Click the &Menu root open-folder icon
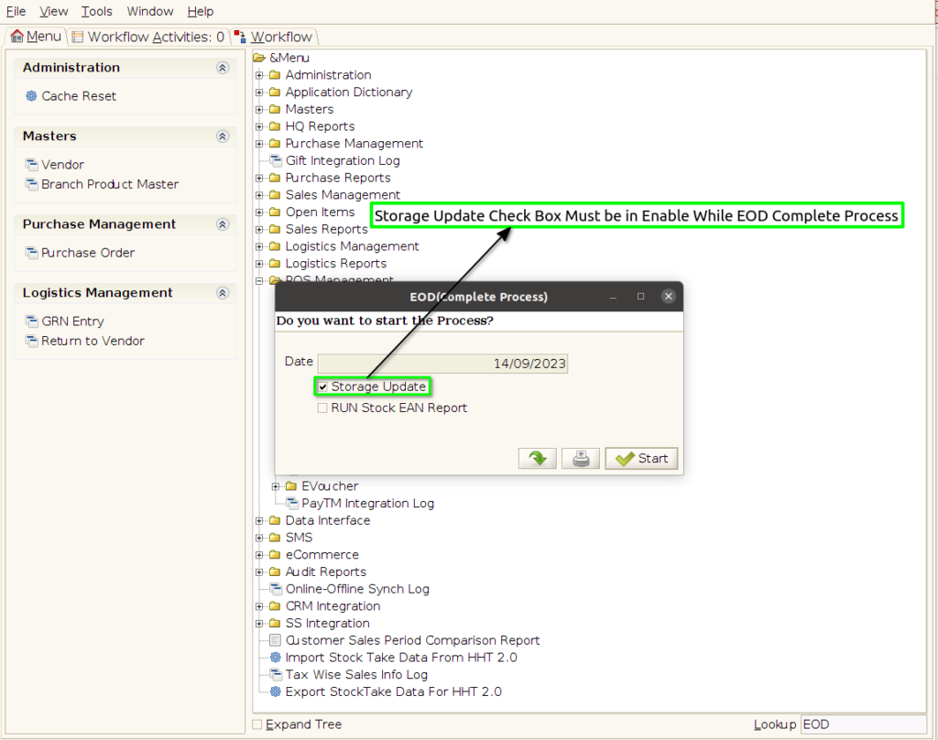This screenshot has height=740, width=938. pos(259,58)
